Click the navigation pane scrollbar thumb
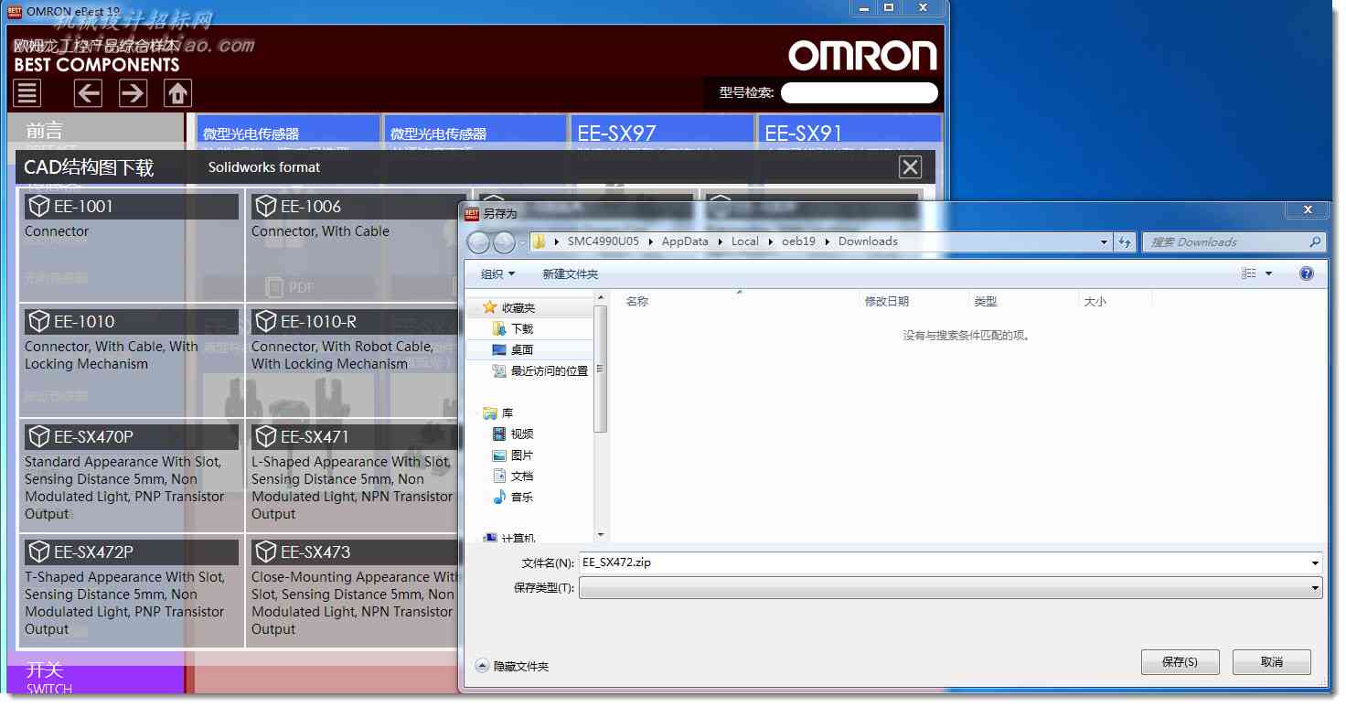This screenshot has width=1346, height=707. pos(601,368)
